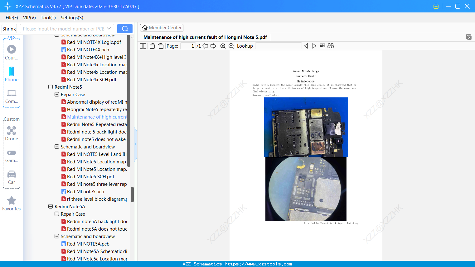The image size is (475, 267).
Task: Collapse Repair Case under Redmi Note5A
Action: 57,214
